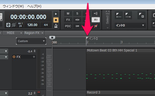The width and height of the screenshot is (155, 96).
Task: Bypass all effects with FX button
Action: [x=68, y=20]
